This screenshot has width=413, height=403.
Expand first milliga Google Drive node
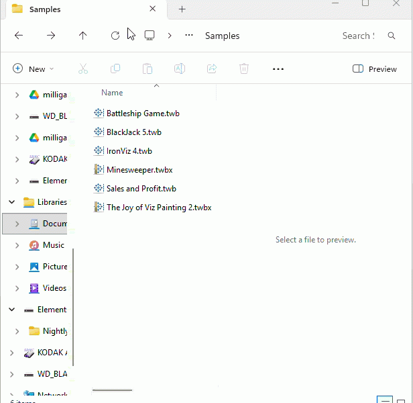pyautogui.click(x=17, y=95)
